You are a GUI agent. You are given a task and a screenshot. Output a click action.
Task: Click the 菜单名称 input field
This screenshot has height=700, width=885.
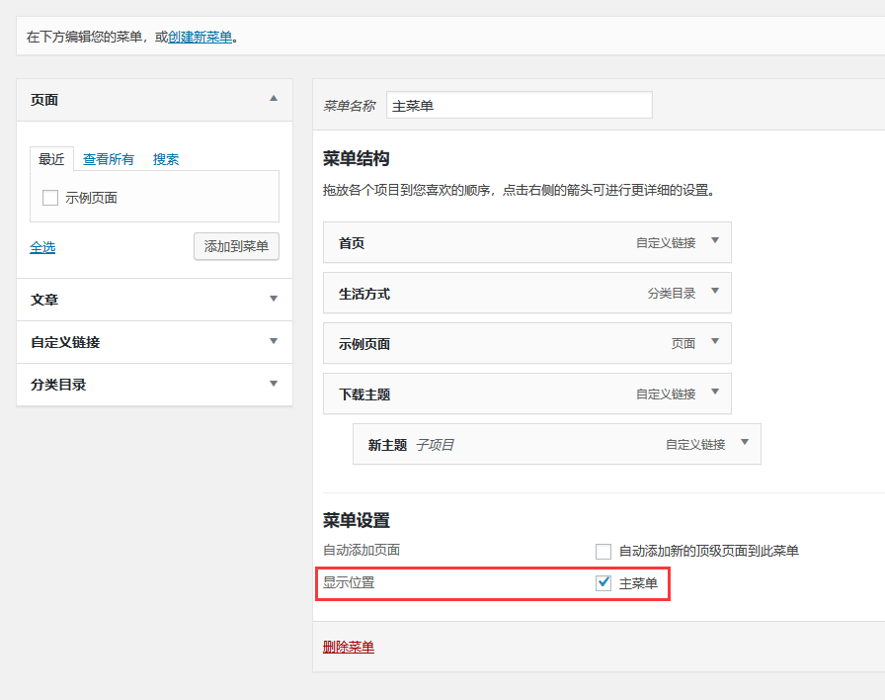point(519,105)
